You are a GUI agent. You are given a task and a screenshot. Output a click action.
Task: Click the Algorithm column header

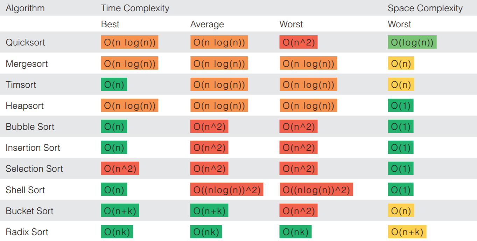(25, 8)
